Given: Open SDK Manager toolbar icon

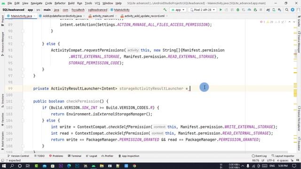Looking at the screenshot, I should [x=279, y=9].
